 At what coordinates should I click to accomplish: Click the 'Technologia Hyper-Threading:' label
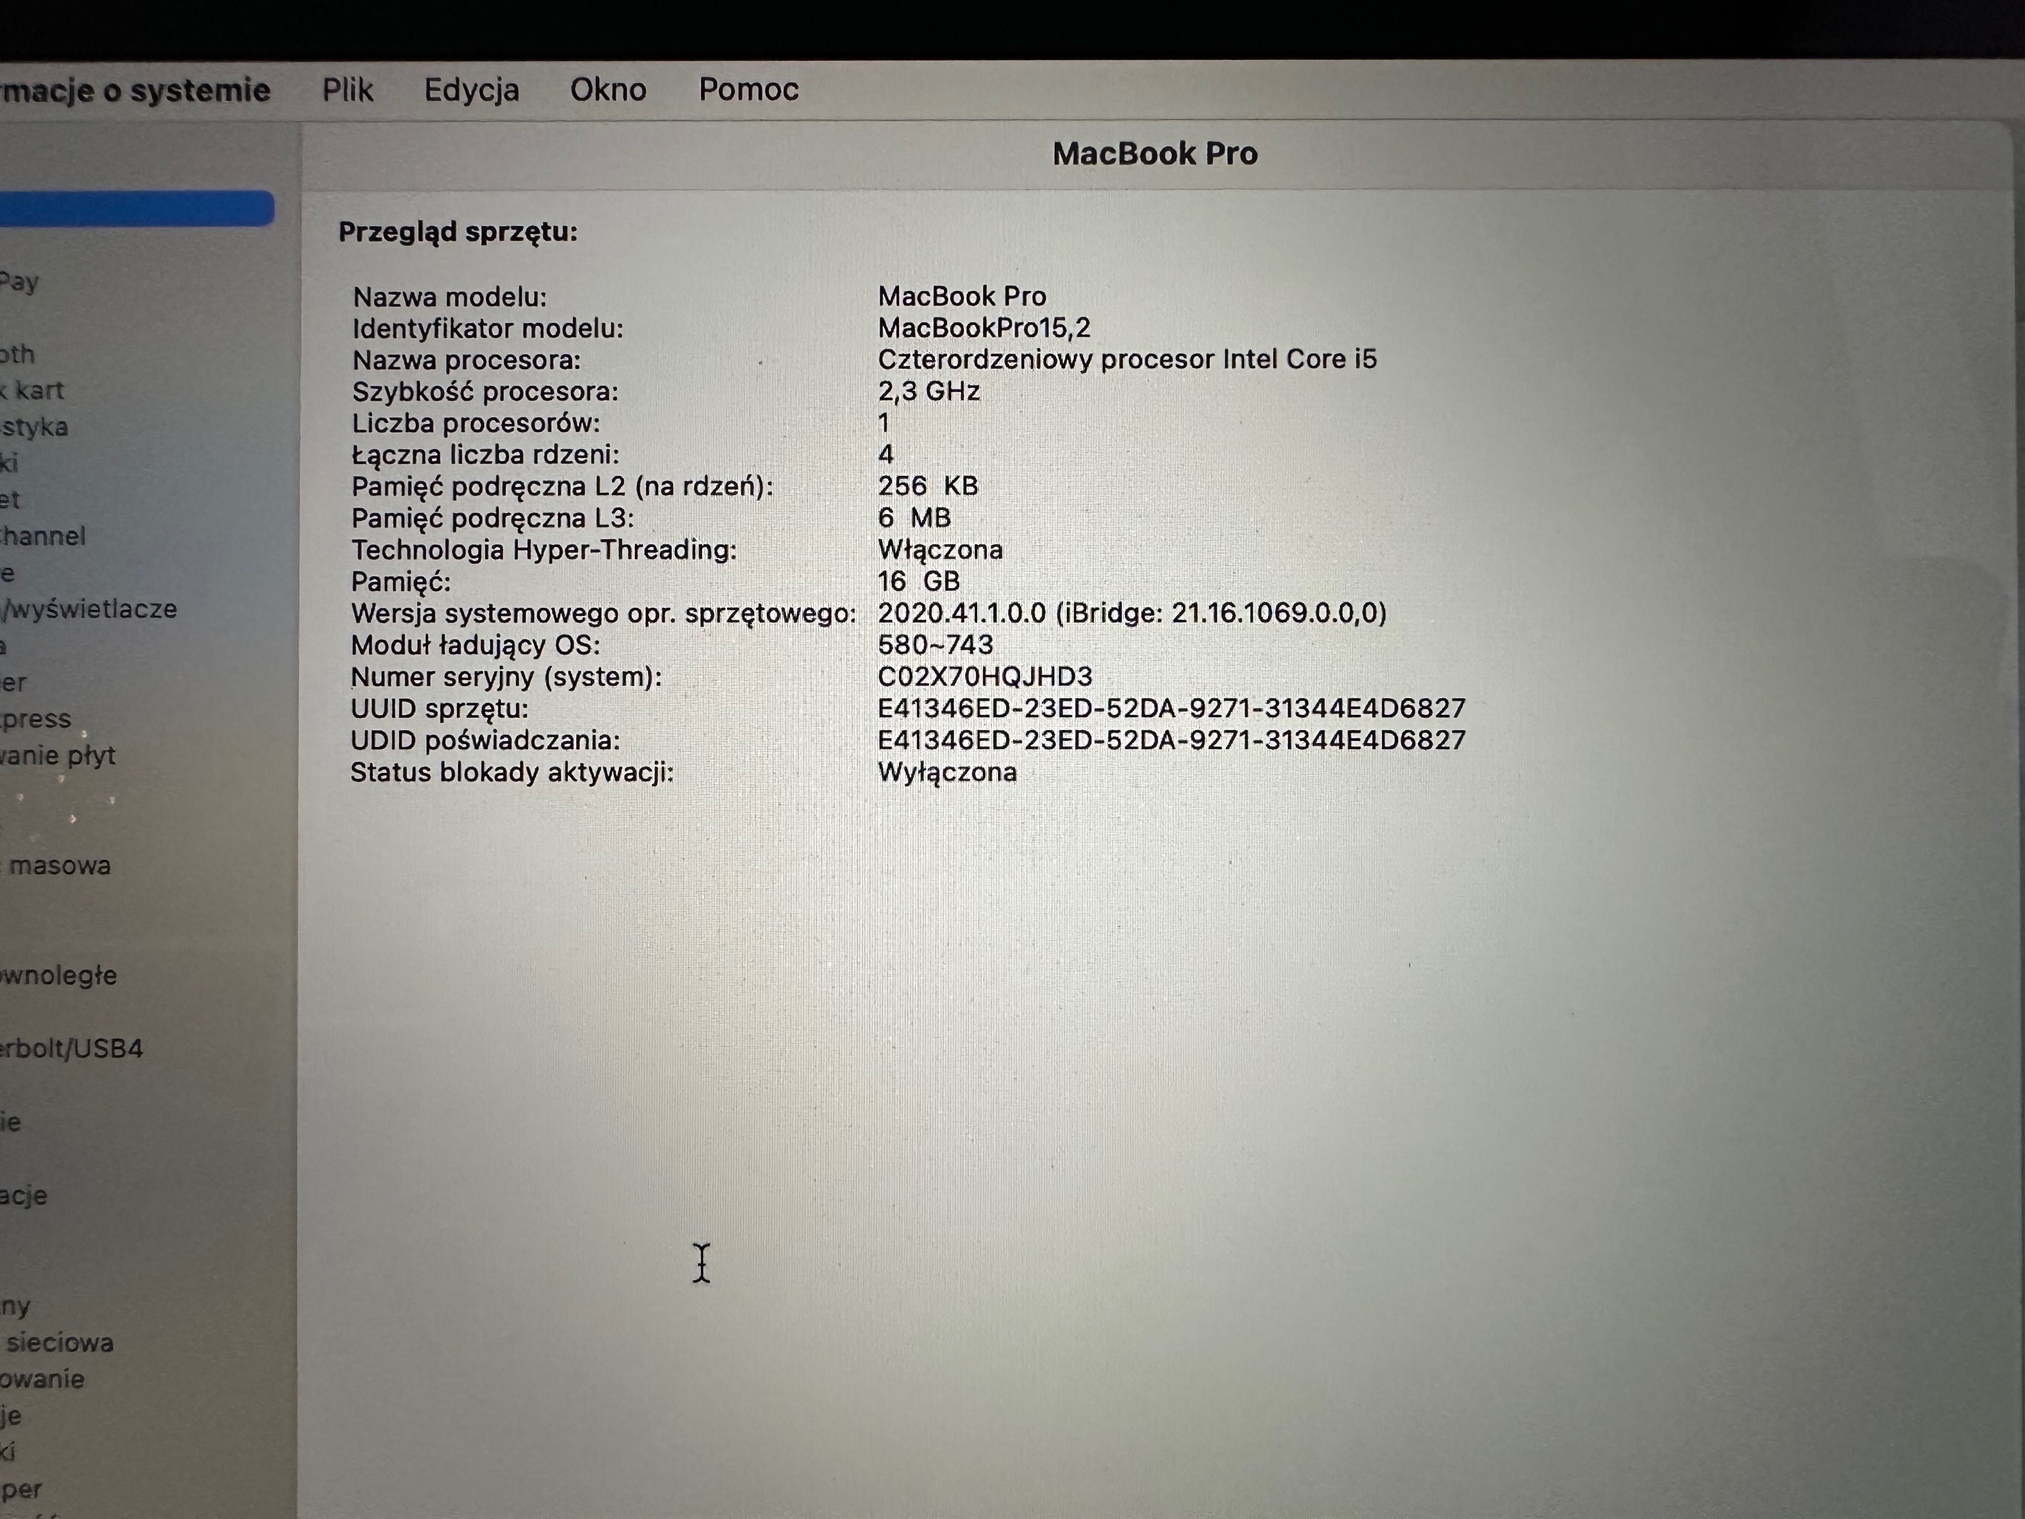pos(544,550)
